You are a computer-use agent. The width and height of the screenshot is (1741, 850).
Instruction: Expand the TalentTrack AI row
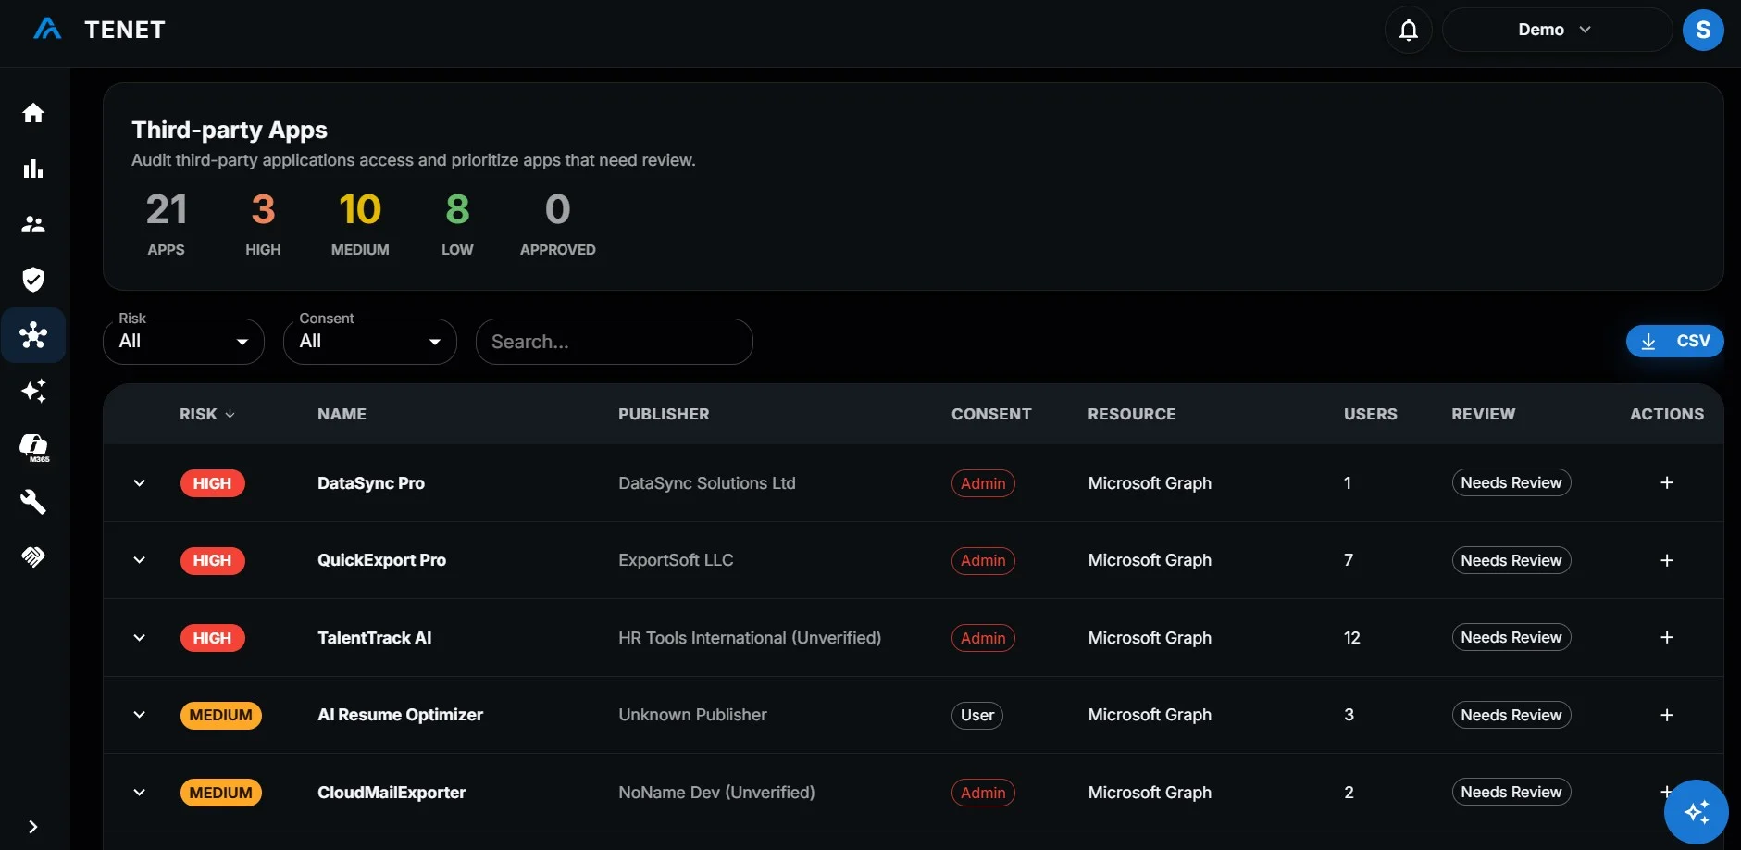pos(139,637)
